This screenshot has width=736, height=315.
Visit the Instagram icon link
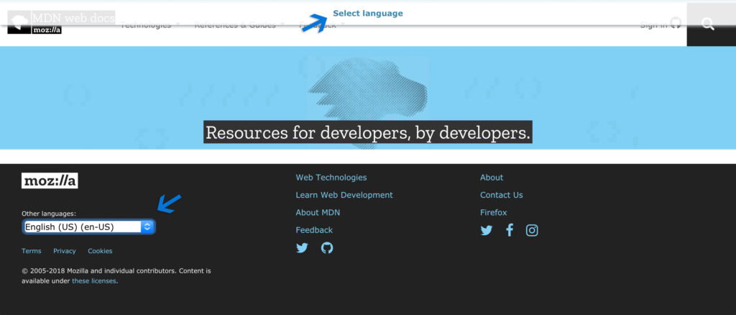(x=532, y=231)
